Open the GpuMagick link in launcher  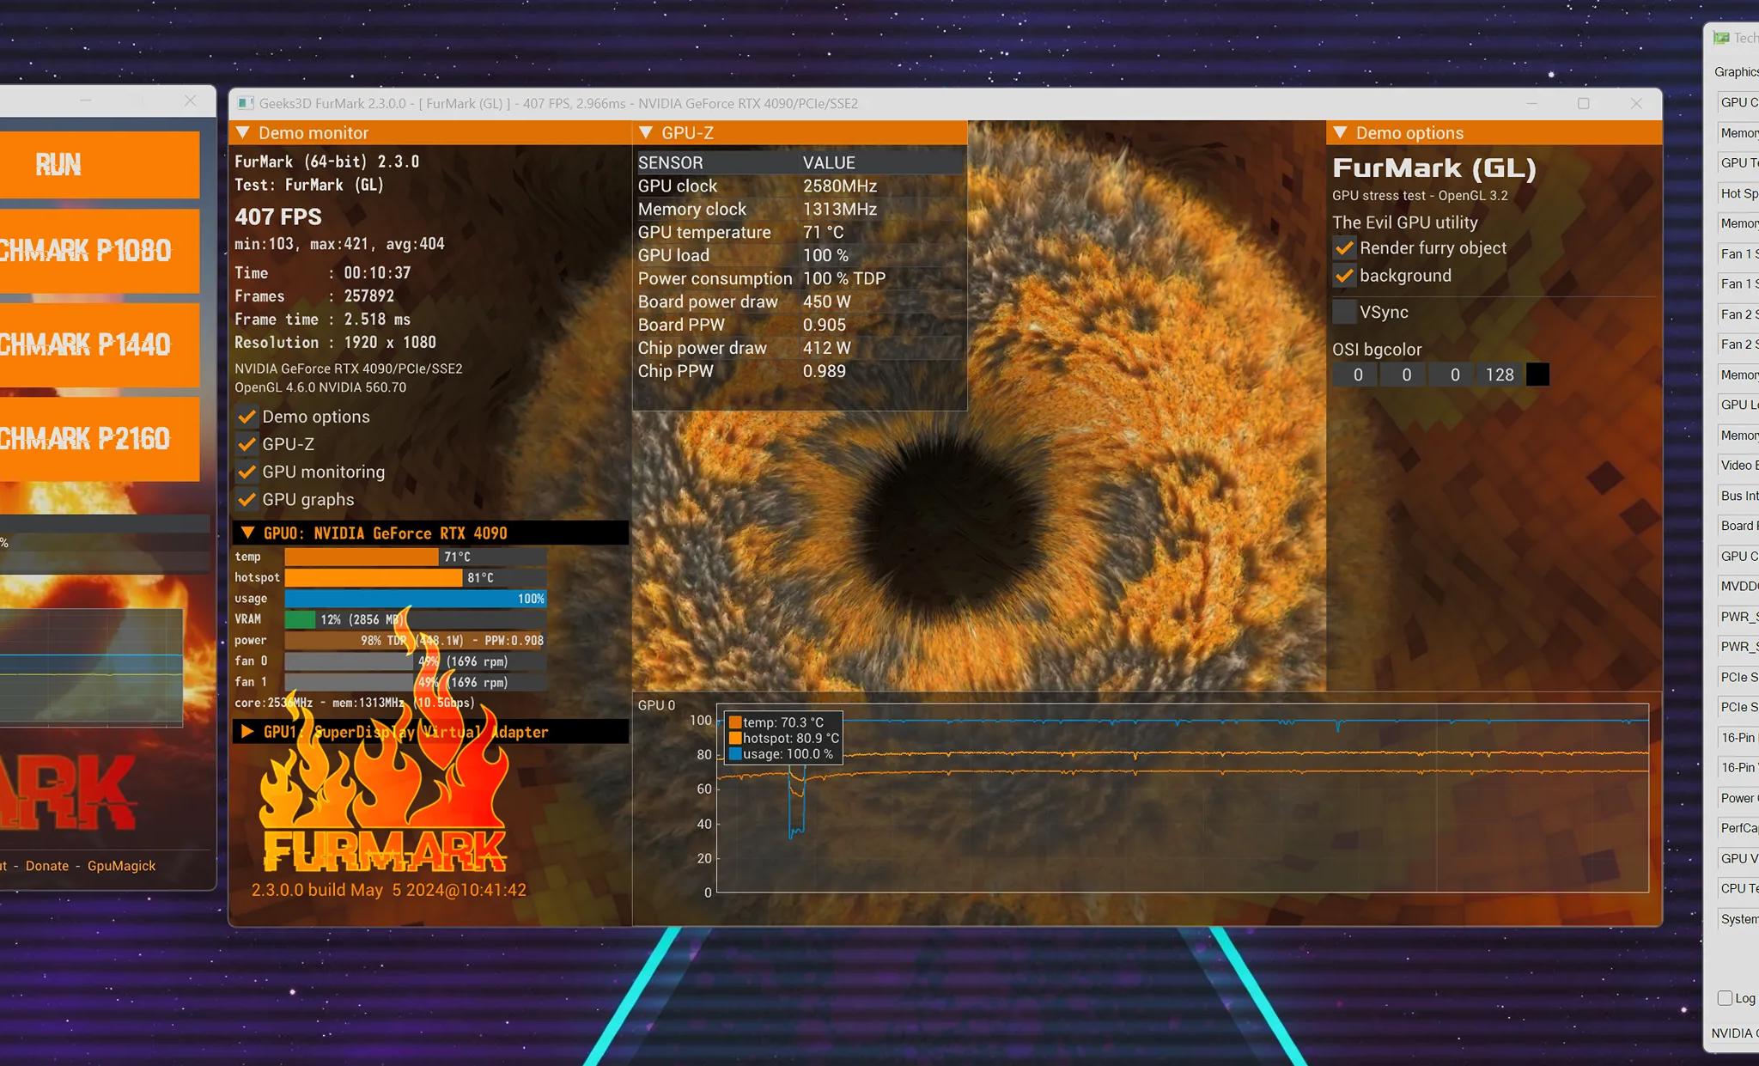click(x=121, y=866)
